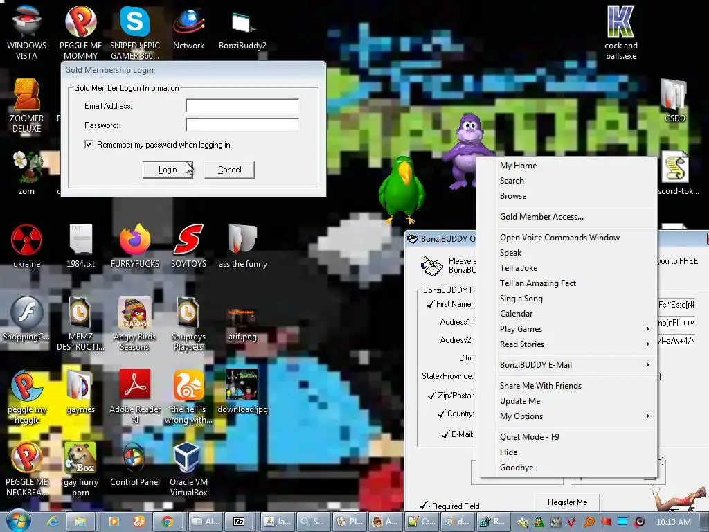The height and width of the screenshot is (532, 709).
Task: Expand the My Options submenu
Action: point(567,416)
